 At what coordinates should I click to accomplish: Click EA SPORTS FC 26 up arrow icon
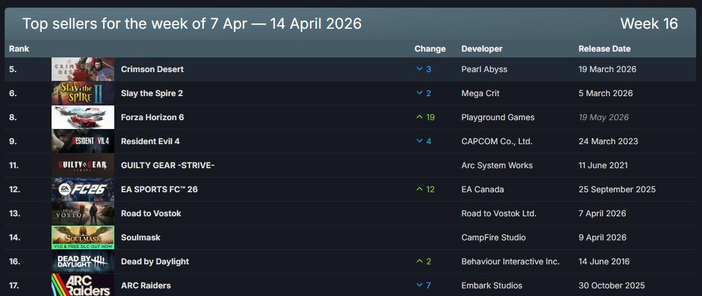click(420, 189)
